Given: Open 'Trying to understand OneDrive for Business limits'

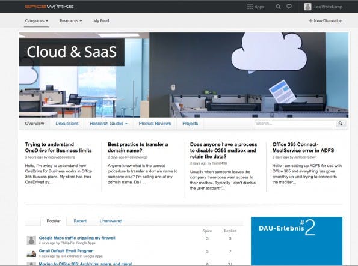Looking at the screenshot, I should (x=58, y=147).
